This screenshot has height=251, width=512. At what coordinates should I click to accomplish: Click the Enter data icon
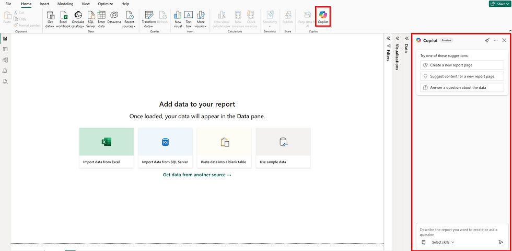101,19
